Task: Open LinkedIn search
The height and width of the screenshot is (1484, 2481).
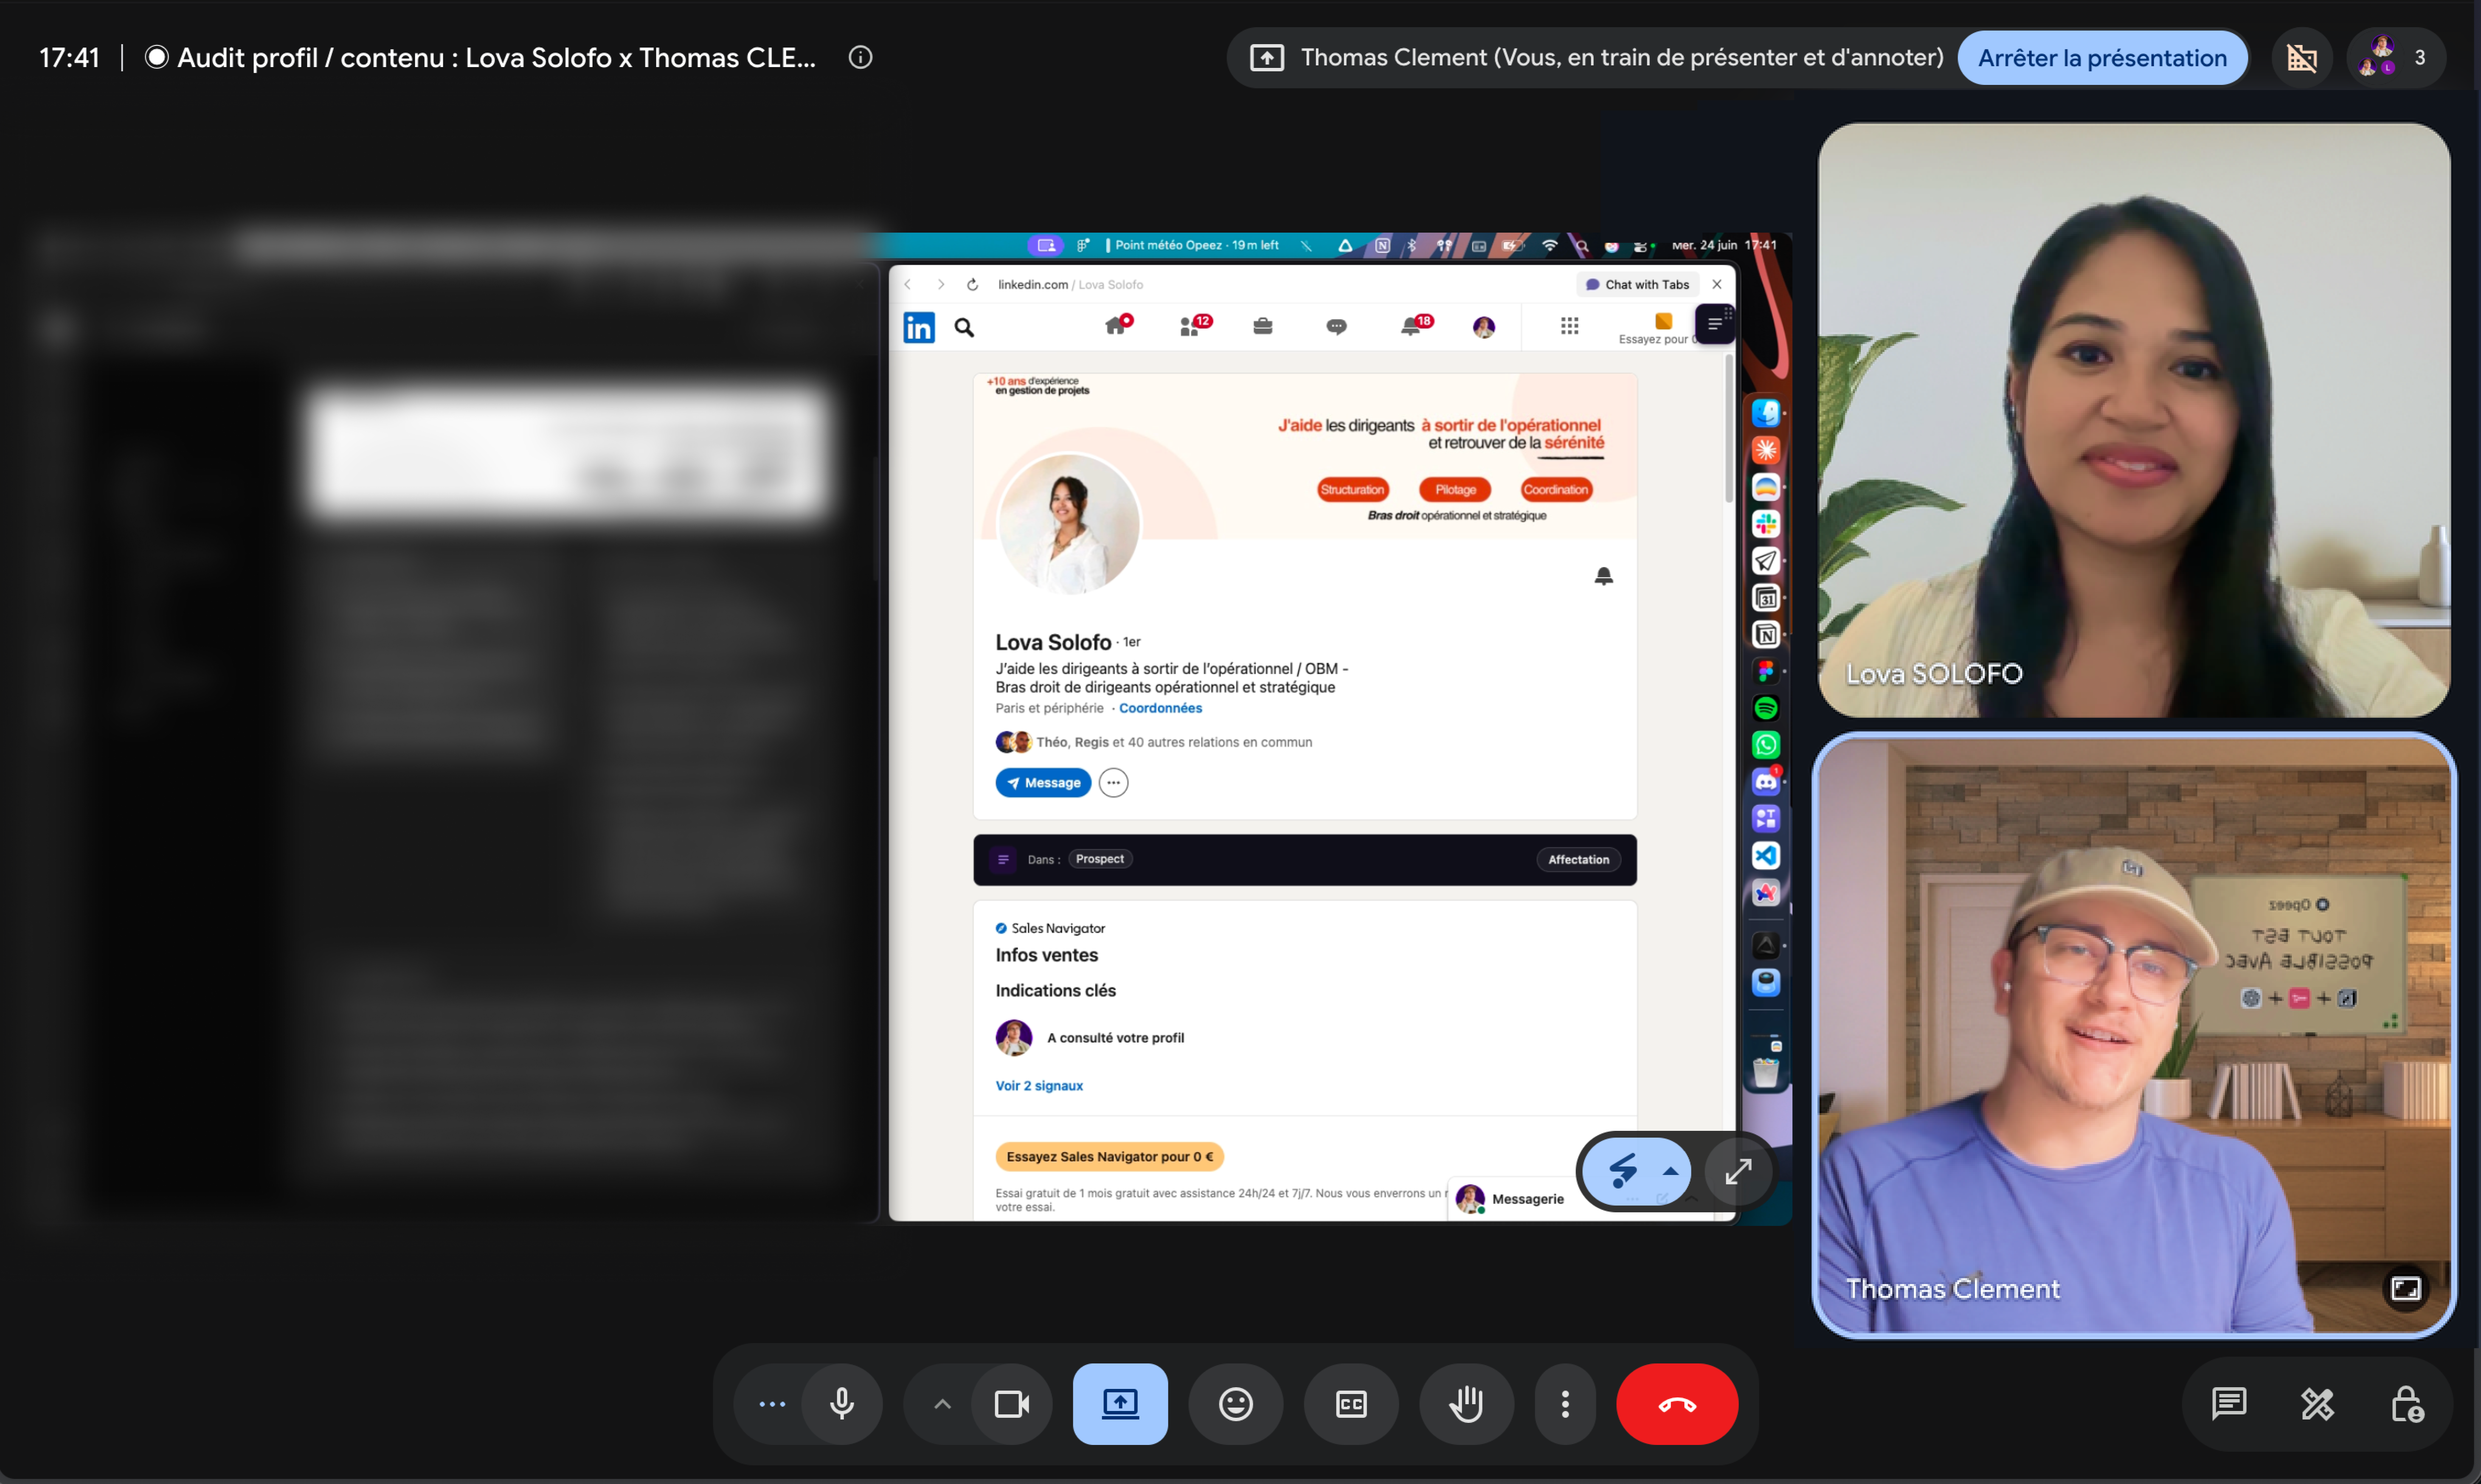Action: click(x=964, y=327)
